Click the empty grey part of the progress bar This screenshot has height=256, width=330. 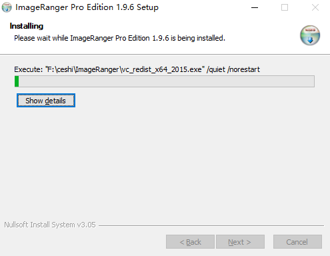[x=167, y=81]
